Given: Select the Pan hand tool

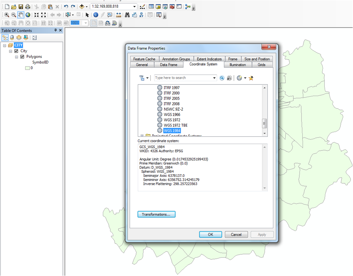Looking at the screenshot, I should click(21, 15).
